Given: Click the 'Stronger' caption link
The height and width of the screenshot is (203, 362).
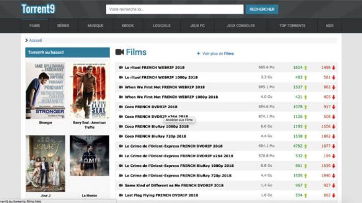Looking at the screenshot, I should pyautogui.click(x=46, y=123).
